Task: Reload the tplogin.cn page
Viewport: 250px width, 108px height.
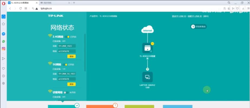Action: (x=20, y=8)
